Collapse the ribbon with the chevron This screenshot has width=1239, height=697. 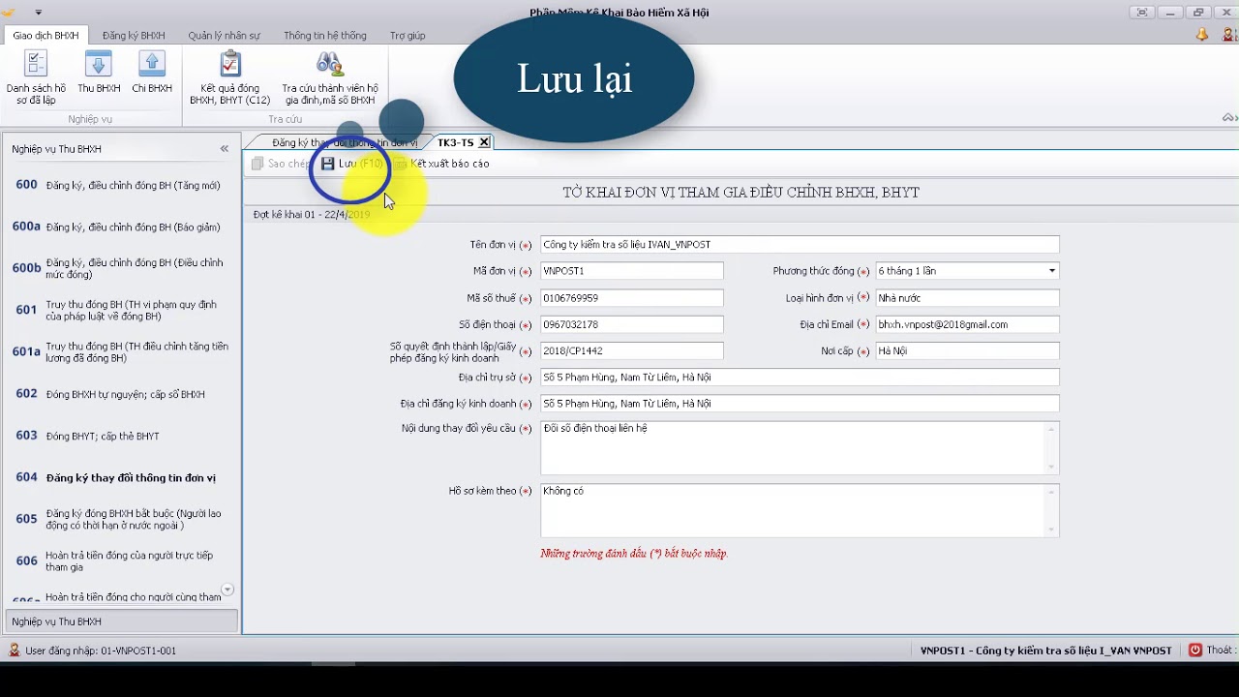point(1229,117)
